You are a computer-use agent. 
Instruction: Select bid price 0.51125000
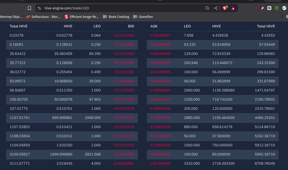(x=124, y=90)
